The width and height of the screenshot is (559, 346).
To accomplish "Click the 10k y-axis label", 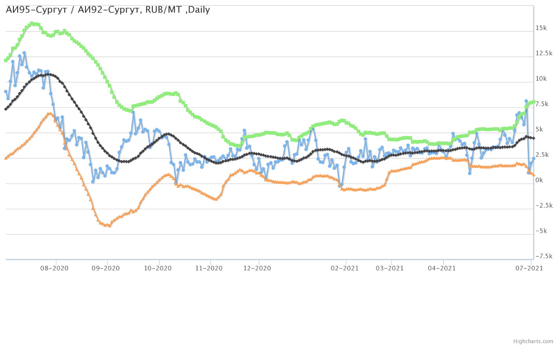I will (541, 79).
